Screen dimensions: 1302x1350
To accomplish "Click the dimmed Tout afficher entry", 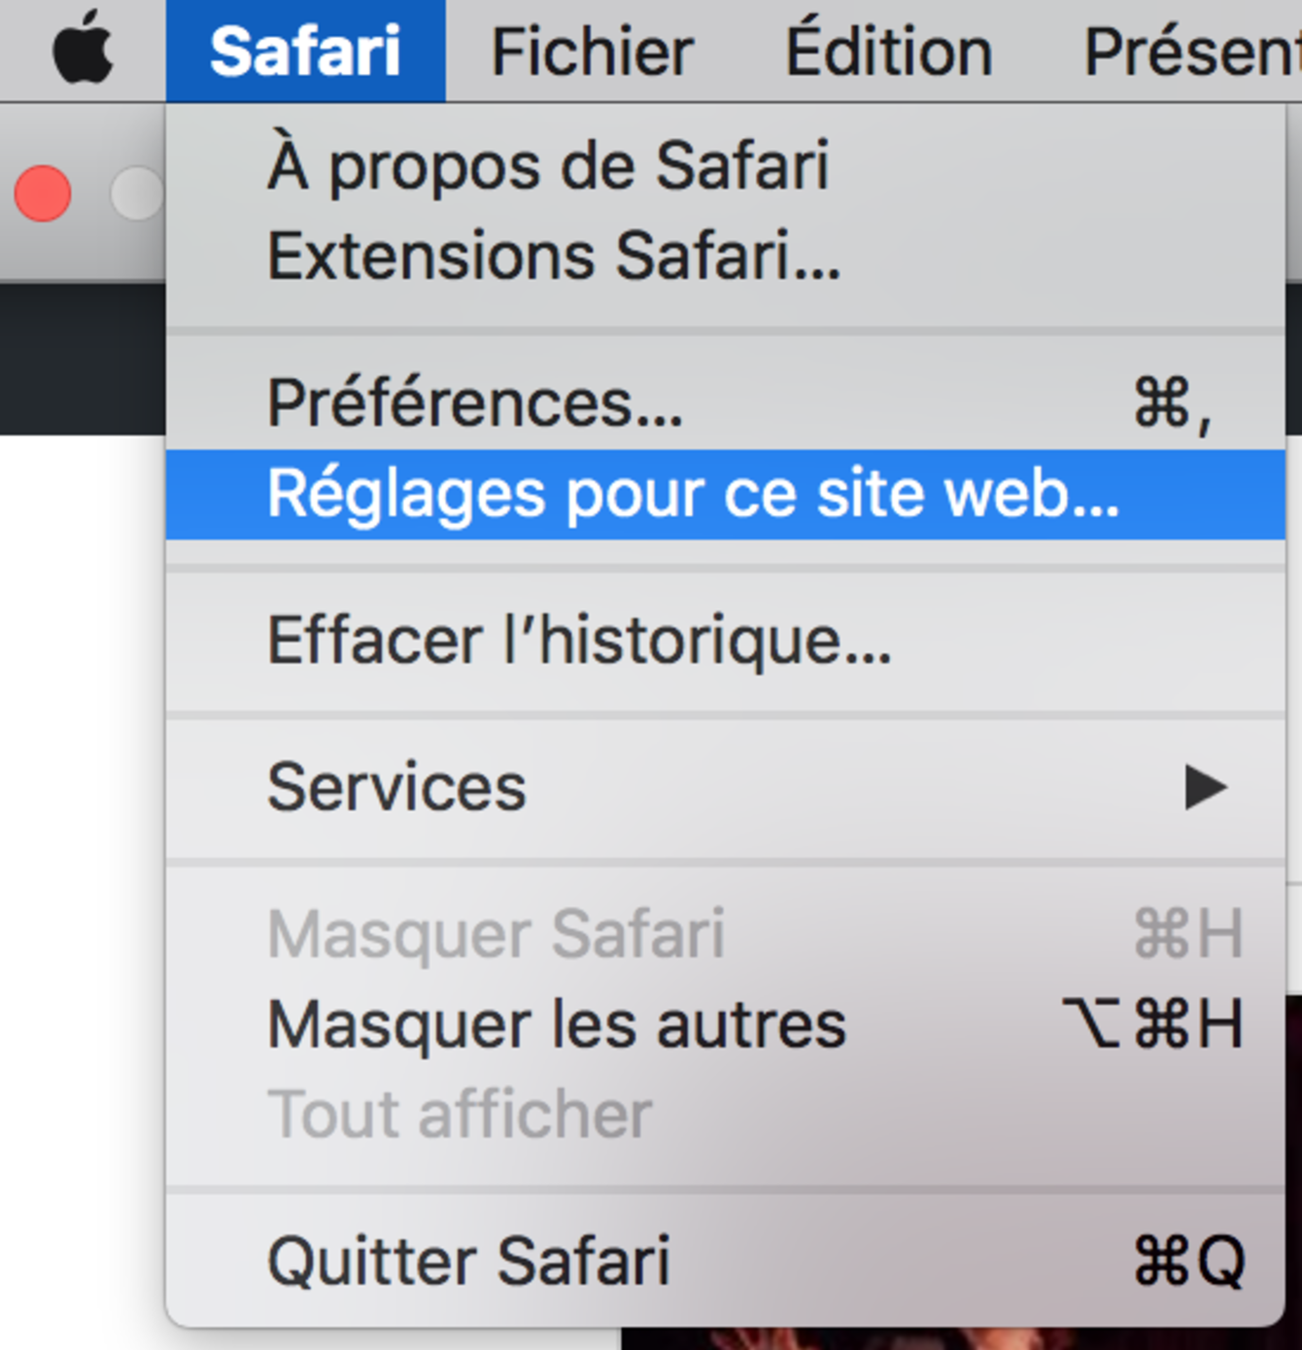I will click(462, 1113).
